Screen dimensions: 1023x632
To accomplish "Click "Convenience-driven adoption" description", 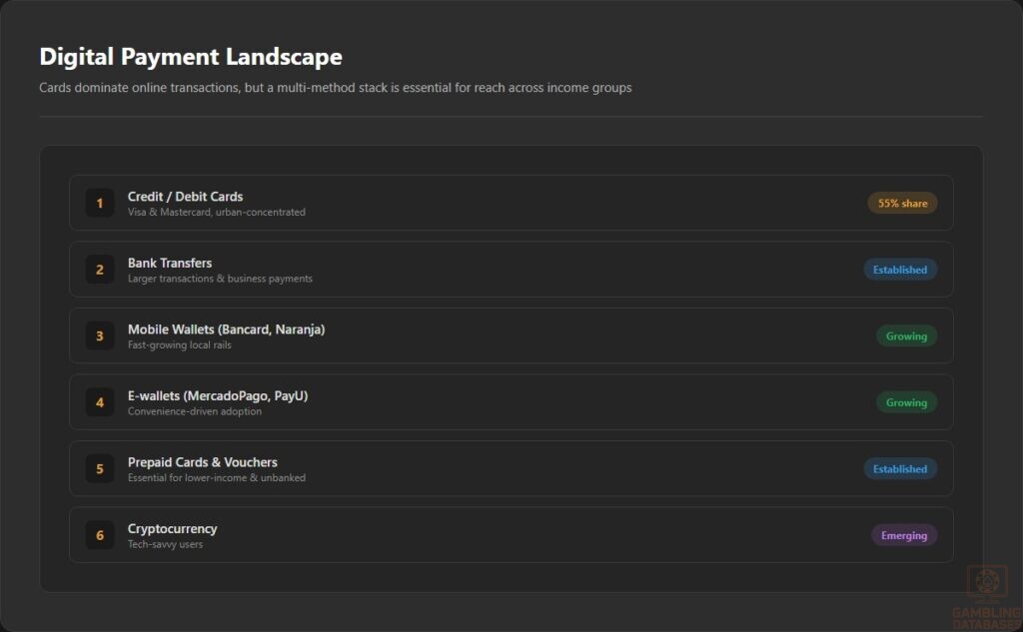I will click(x=195, y=411).
